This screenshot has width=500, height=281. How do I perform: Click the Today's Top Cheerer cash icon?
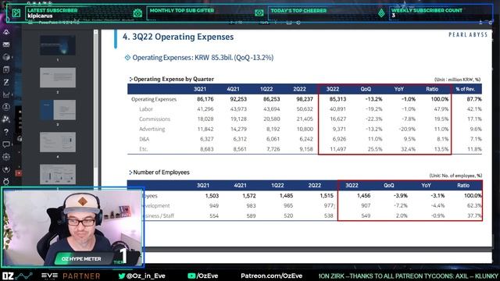pos(259,13)
